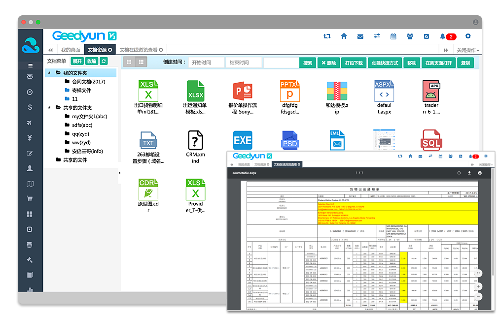This screenshot has width=500, height=315.
Task: Click the 创建快捷方式 button
Action: [x=385, y=63]
